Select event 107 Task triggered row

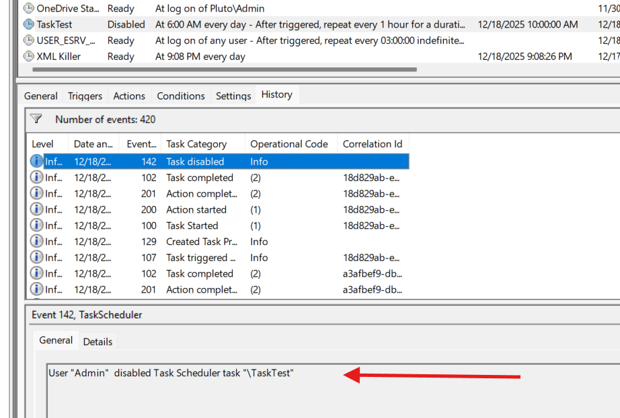pyautogui.click(x=219, y=257)
